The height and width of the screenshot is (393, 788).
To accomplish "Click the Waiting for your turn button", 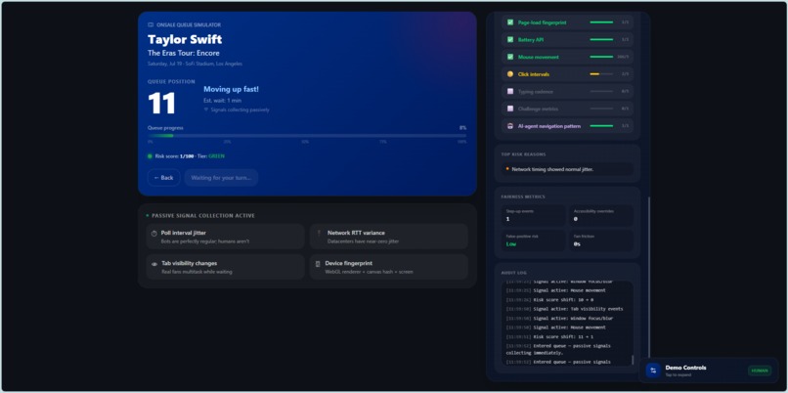I will pyautogui.click(x=221, y=177).
